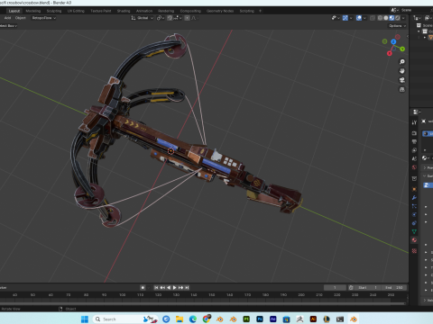Click the End 250 frame field
The width and height of the screenshot is (433, 324).
pos(394,287)
